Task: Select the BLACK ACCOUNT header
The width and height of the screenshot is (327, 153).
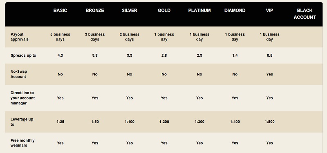Action: click(305, 14)
